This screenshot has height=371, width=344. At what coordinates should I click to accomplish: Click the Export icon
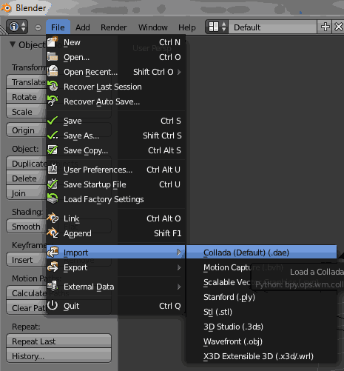(x=53, y=267)
